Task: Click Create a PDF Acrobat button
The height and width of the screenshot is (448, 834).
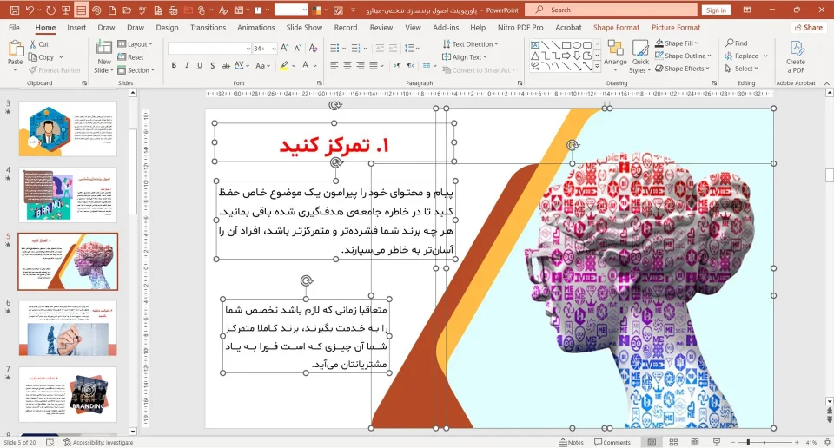Action: pyautogui.click(x=796, y=56)
